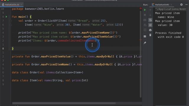Click the camera Dump Threads icon
This screenshot has height=106, width=189.
pos(145,20)
